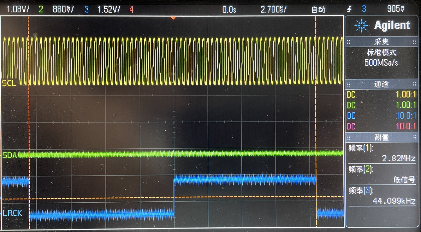Click the yellow SCL waveform label
The image size is (421, 232).
pyautogui.click(x=9, y=83)
